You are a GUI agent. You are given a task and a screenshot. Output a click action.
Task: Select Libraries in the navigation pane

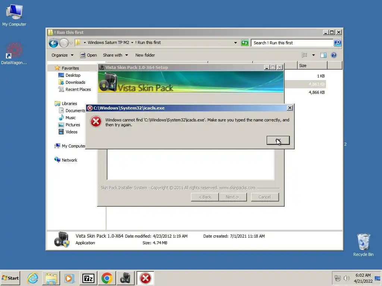(x=69, y=104)
